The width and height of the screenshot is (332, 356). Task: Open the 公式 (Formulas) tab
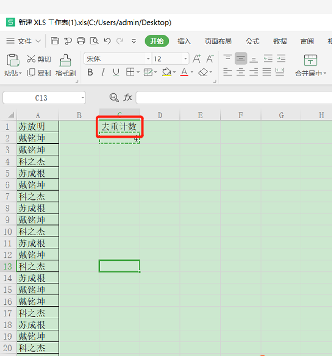(252, 41)
